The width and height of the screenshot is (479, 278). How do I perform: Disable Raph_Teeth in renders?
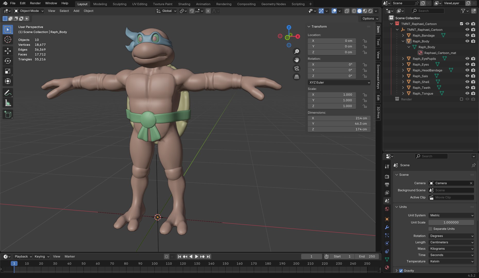473,88
